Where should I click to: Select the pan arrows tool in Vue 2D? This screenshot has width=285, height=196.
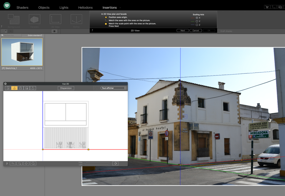coord(26,163)
